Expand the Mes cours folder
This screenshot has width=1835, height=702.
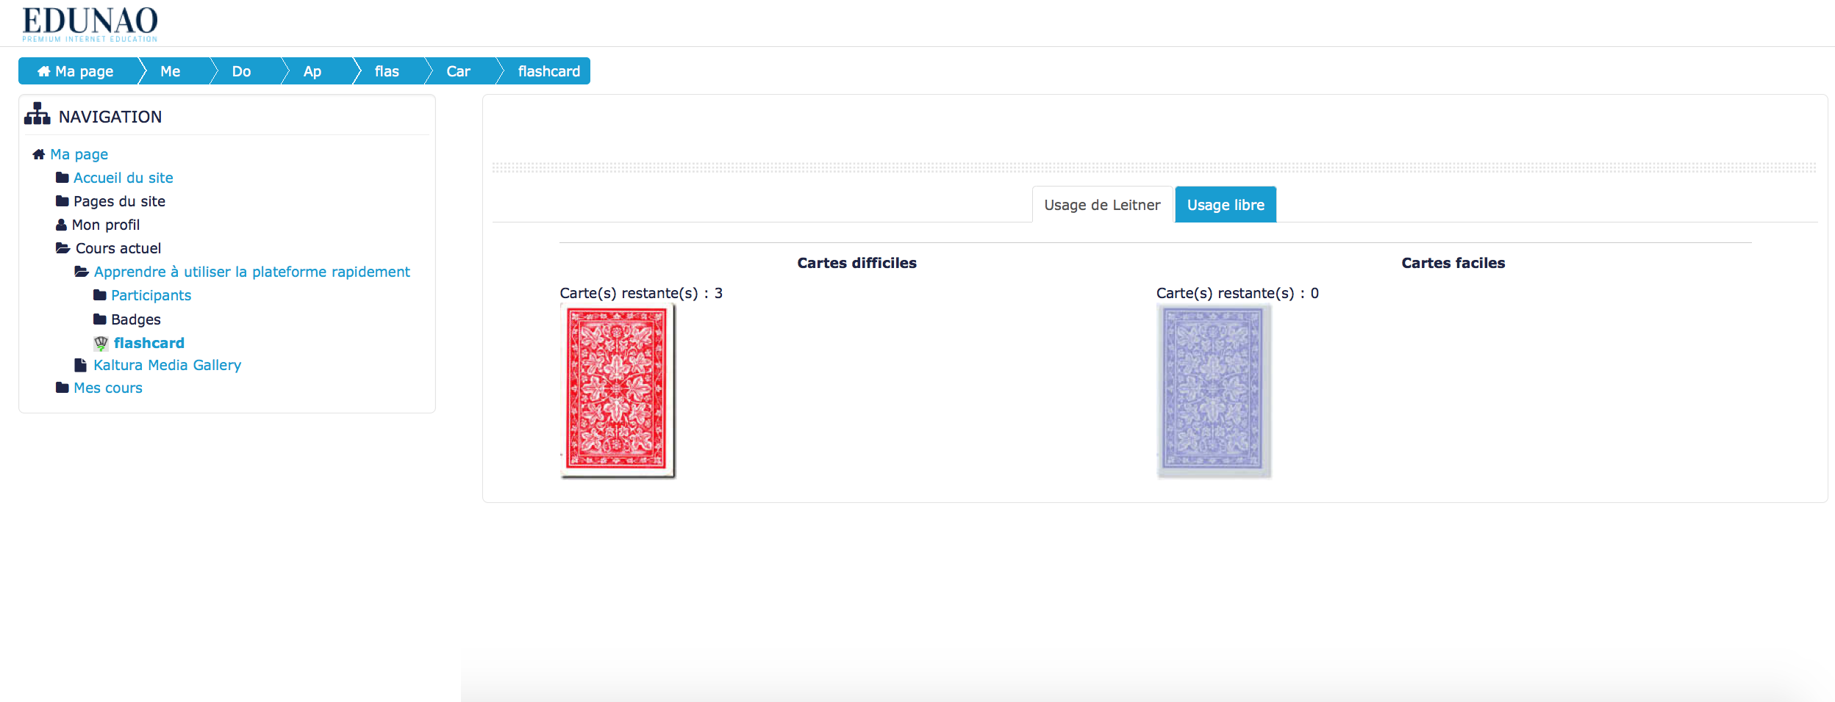click(x=62, y=388)
